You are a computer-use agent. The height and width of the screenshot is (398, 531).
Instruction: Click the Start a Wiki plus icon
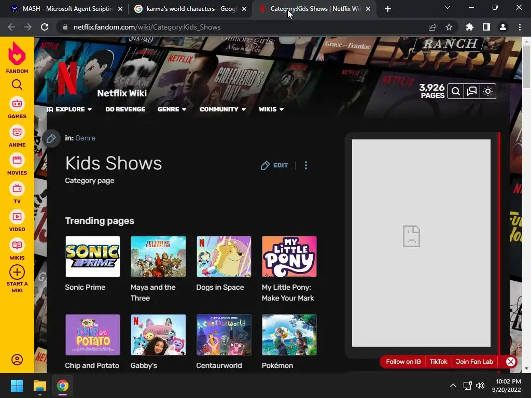[x=17, y=272]
